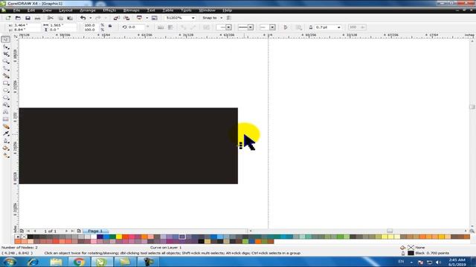Image resolution: width=476 pixels, height=267 pixels.
Task: Click the Copy icon
Action: coord(60,18)
